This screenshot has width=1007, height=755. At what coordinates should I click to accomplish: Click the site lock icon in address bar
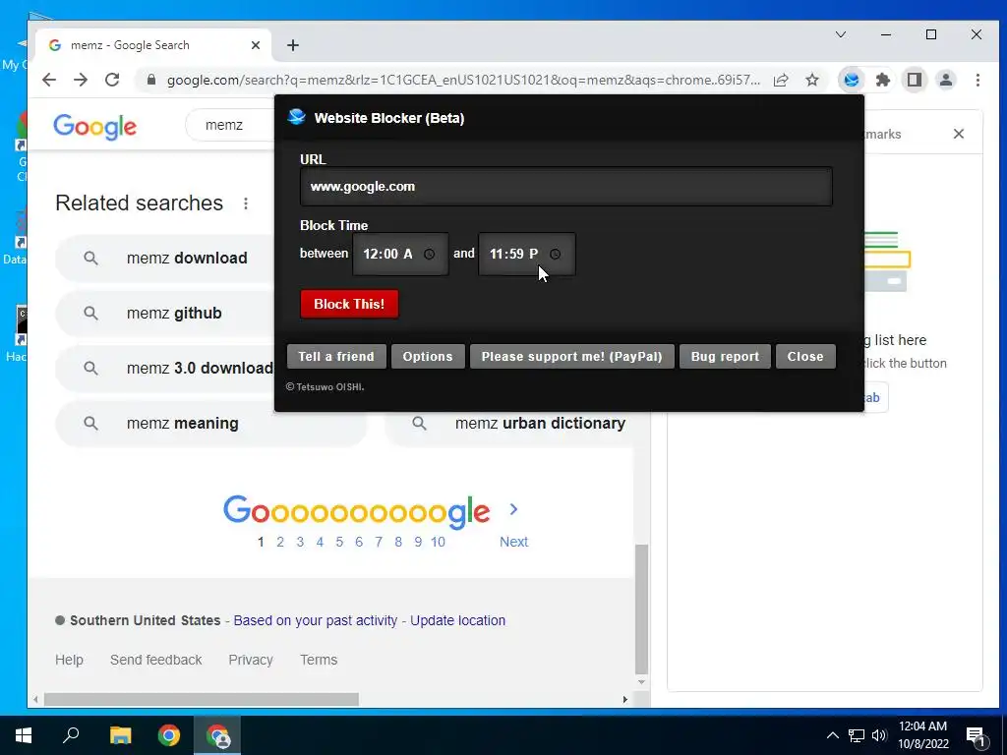[x=151, y=80]
